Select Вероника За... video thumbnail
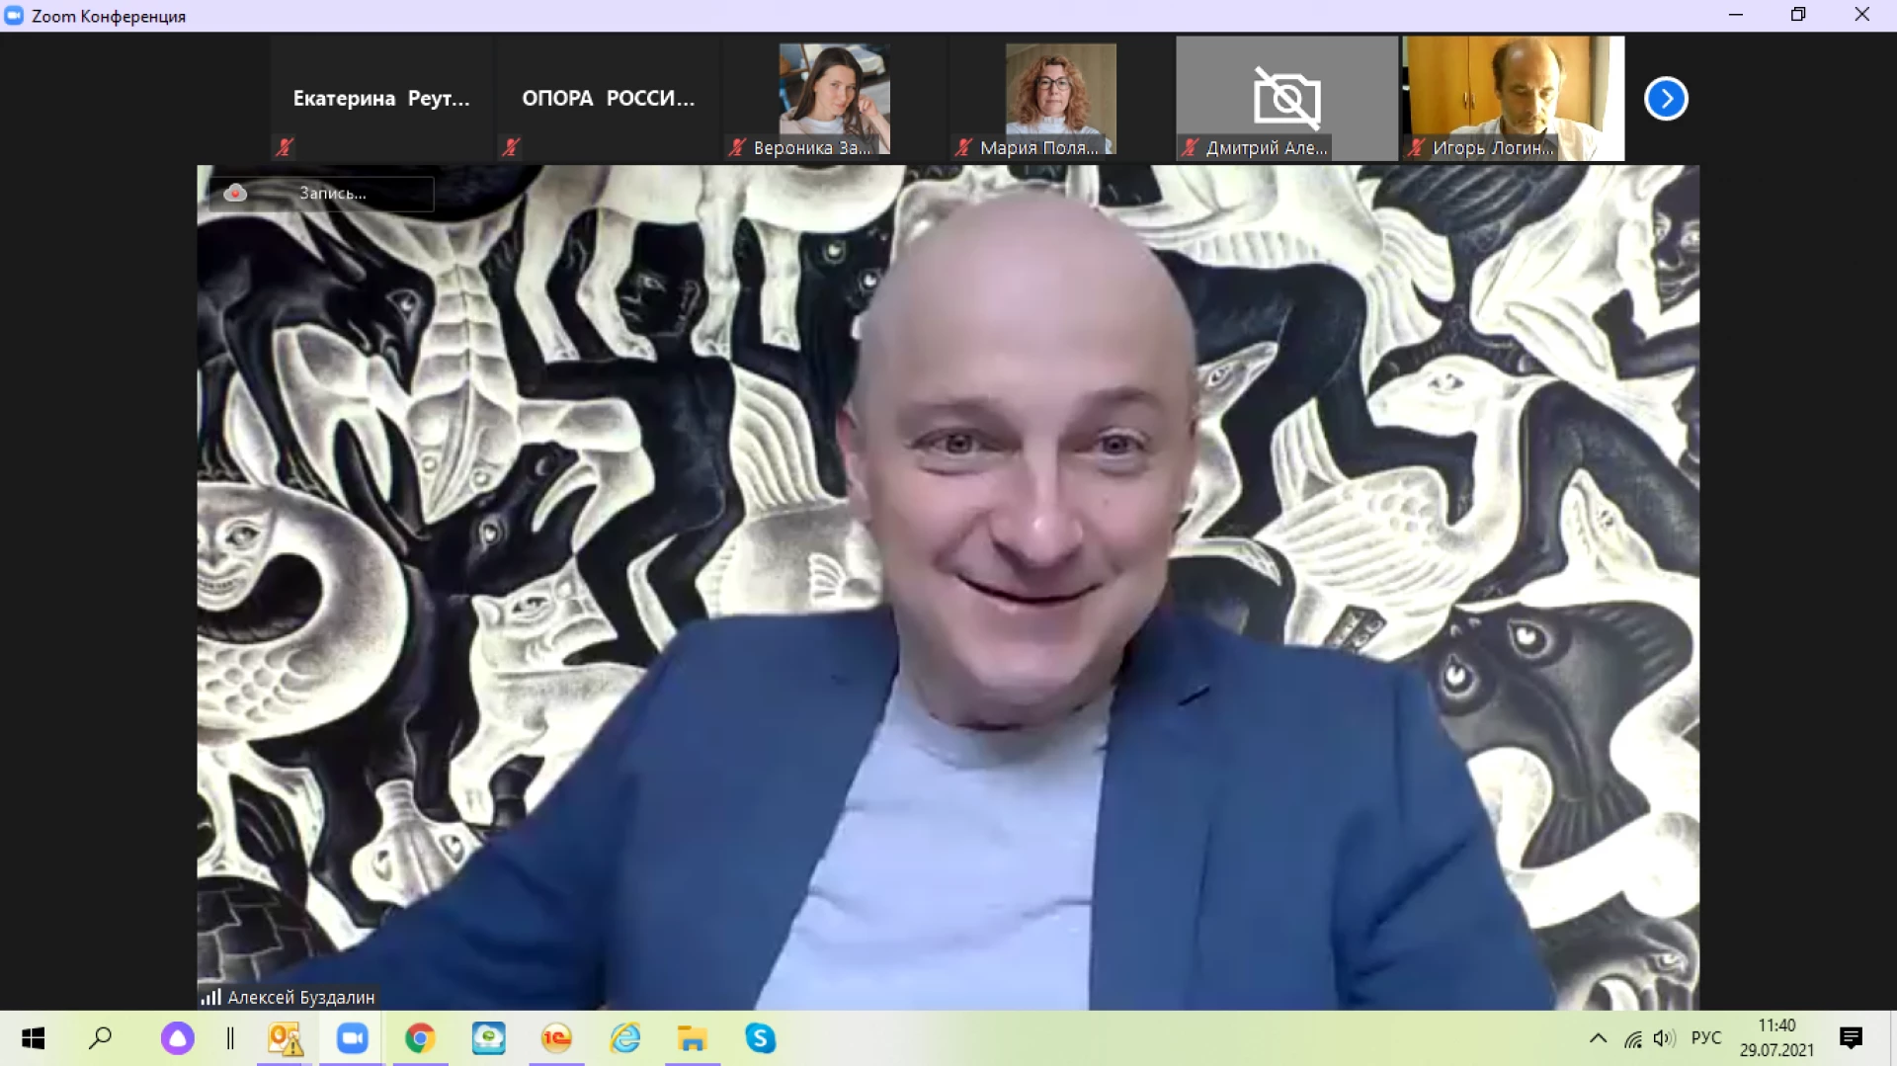1897x1066 pixels. click(835, 99)
